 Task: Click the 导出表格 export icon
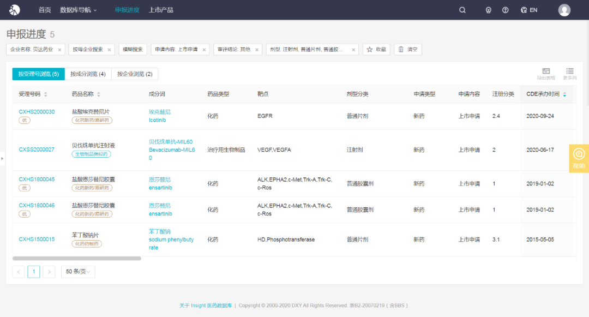pos(546,74)
